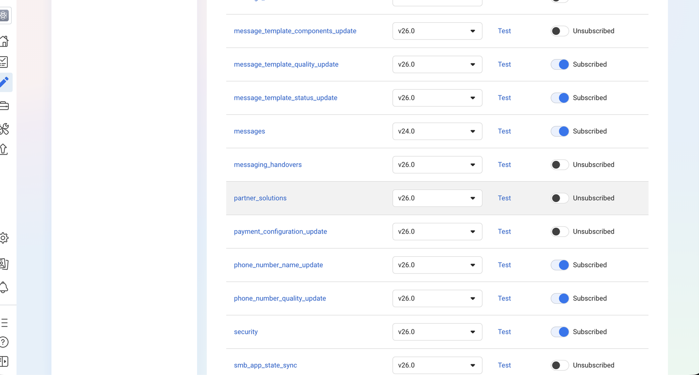Enable the messaging_handovers subscription

pyautogui.click(x=560, y=165)
